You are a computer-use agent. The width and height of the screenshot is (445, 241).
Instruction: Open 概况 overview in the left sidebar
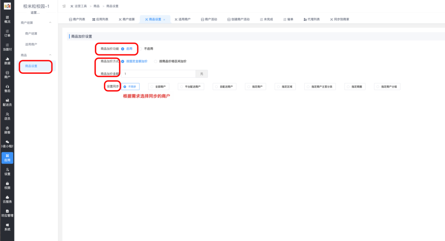(x=7, y=19)
